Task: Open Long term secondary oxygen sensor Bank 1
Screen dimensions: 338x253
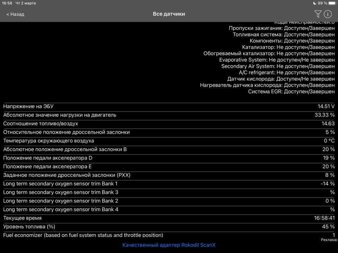Action: point(169,184)
